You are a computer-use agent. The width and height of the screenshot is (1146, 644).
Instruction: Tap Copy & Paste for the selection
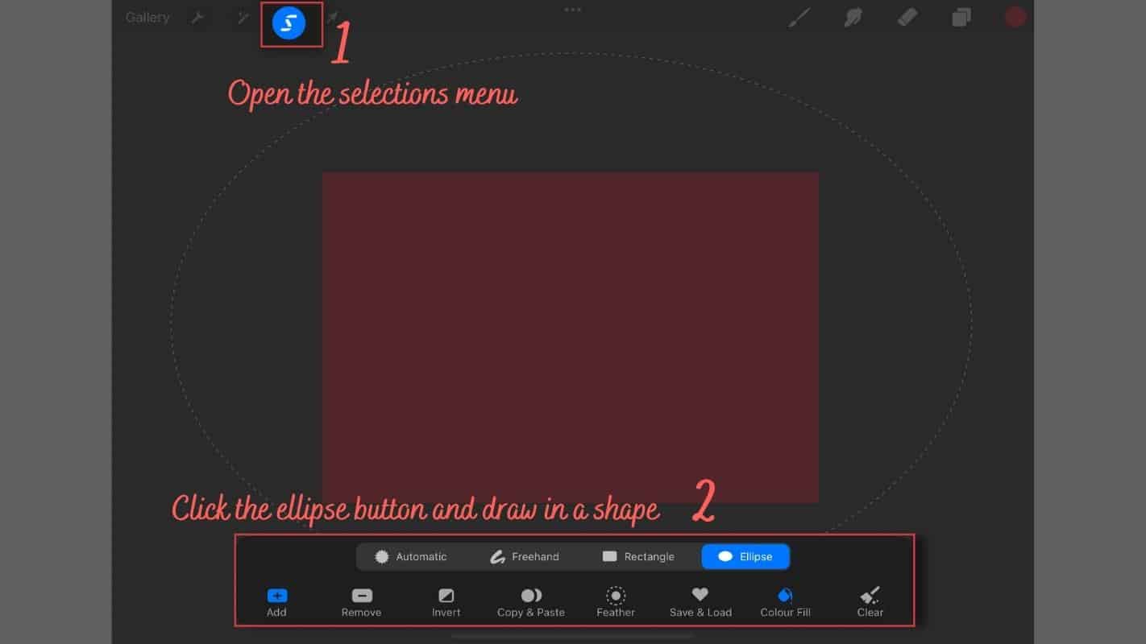[x=531, y=603]
